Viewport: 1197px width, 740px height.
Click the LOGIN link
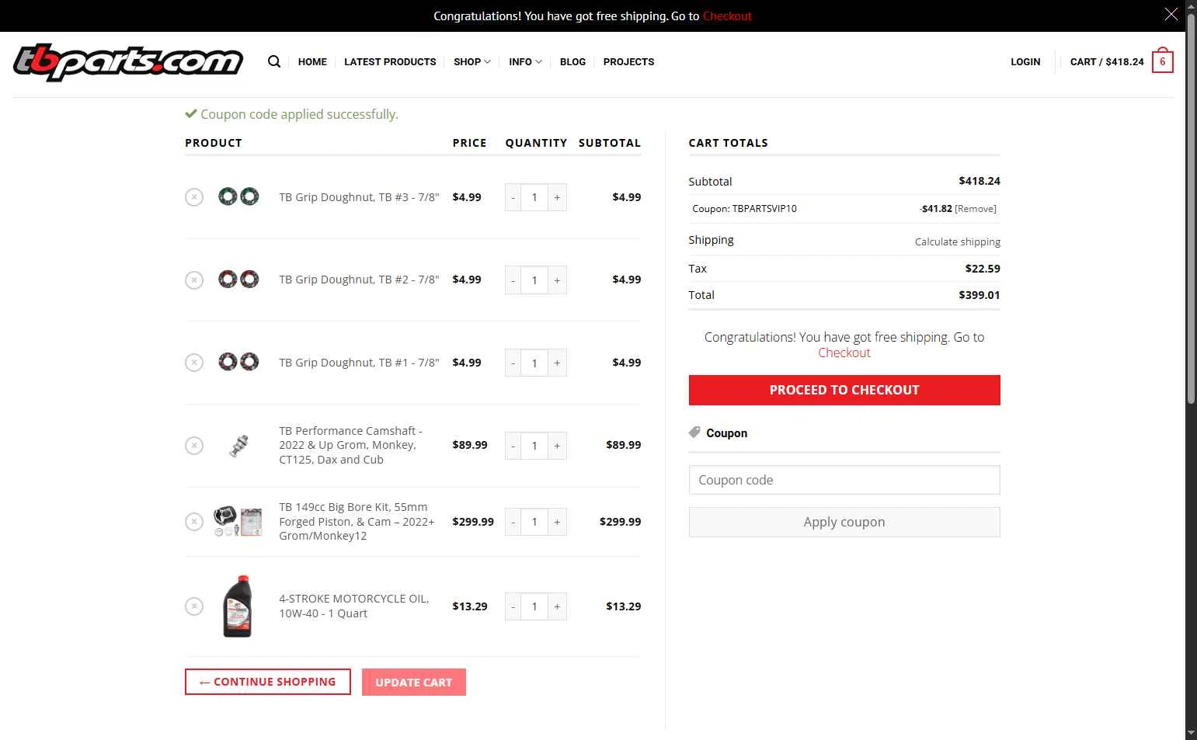(1025, 61)
